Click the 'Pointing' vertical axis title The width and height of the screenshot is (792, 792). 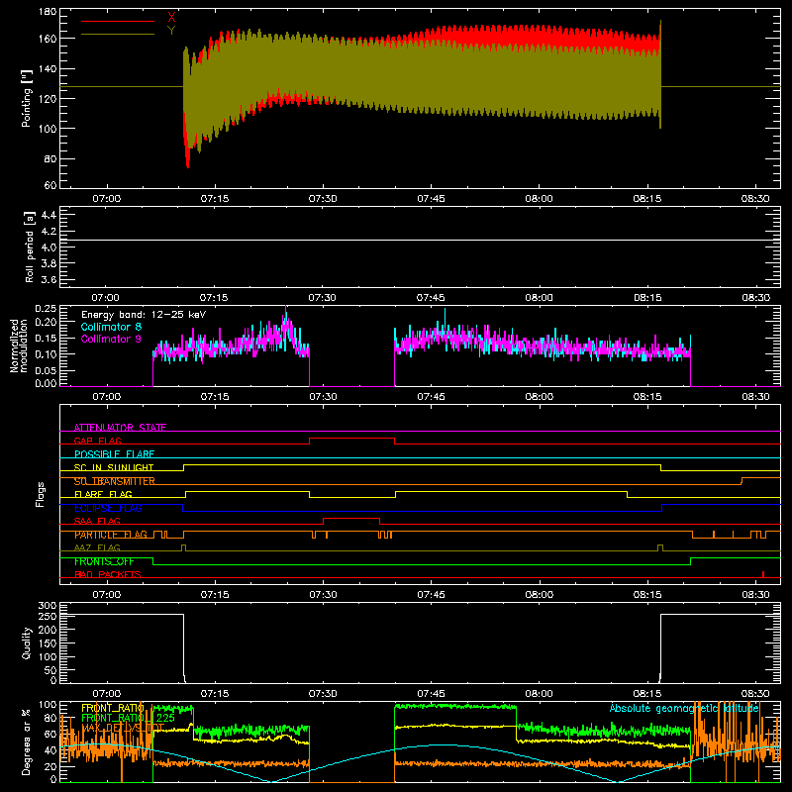(x=27, y=98)
